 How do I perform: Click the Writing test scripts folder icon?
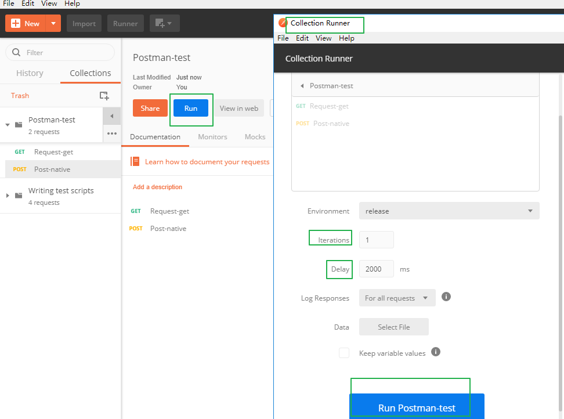[19, 196]
